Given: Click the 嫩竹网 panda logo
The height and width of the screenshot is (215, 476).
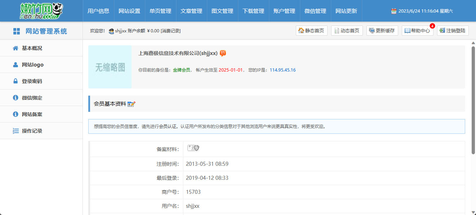Looking at the screenshot, I should [x=41, y=11].
